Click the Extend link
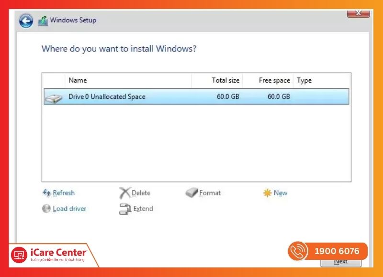Image resolution: width=383 pixels, height=277 pixels. (x=143, y=209)
